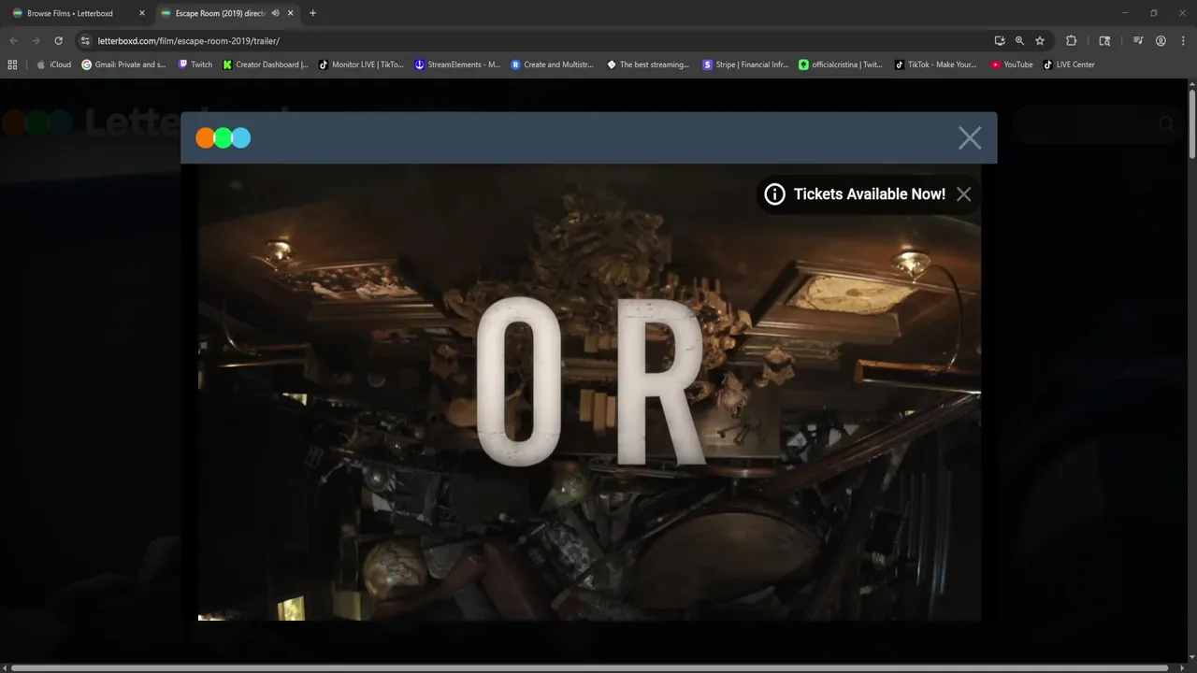View site information icon in address bar
1197x673 pixels.
[x=85, y=41]
